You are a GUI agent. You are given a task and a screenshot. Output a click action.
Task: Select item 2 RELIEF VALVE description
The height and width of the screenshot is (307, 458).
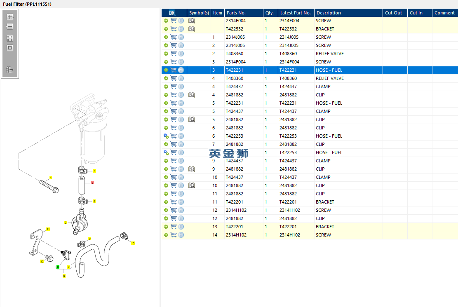coord(330,54)
